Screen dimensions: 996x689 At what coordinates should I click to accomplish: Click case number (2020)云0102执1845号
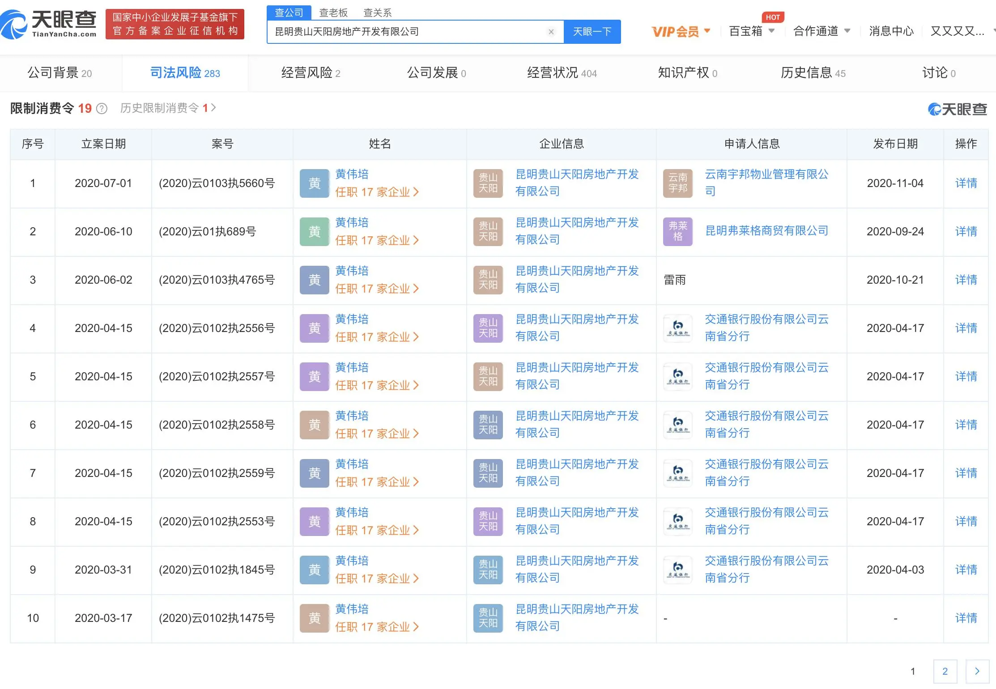pyautogui.click(x=217, y=570)
